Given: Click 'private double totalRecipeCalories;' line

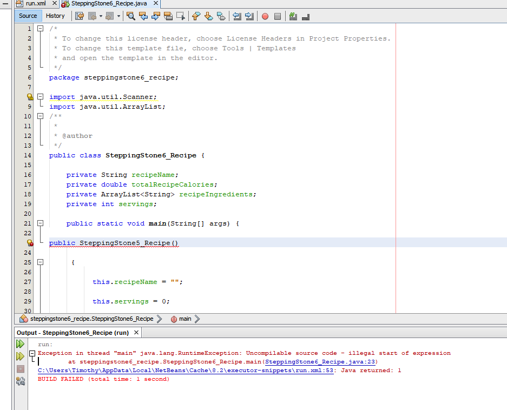Looking at the screenshot, I should click(142, 184).
